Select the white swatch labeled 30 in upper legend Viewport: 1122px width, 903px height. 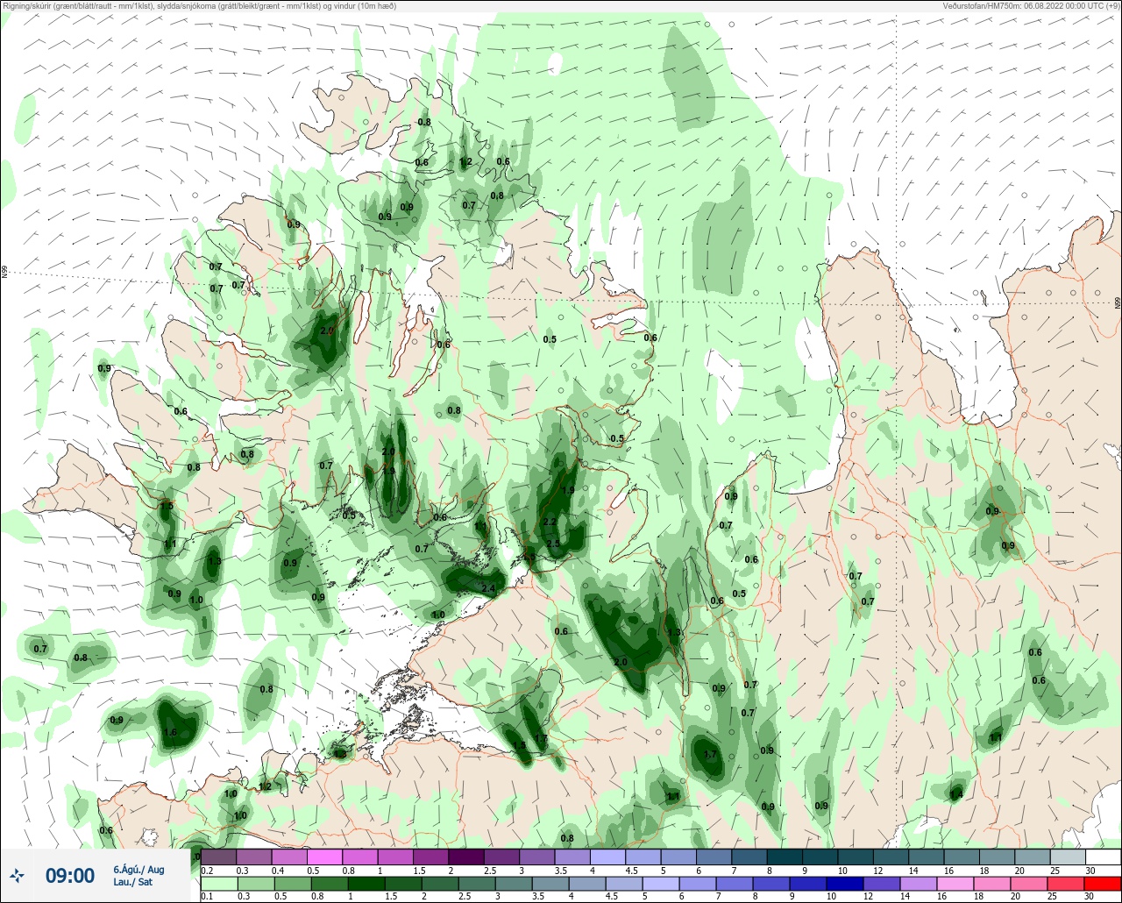click(x=1103, y=857)
